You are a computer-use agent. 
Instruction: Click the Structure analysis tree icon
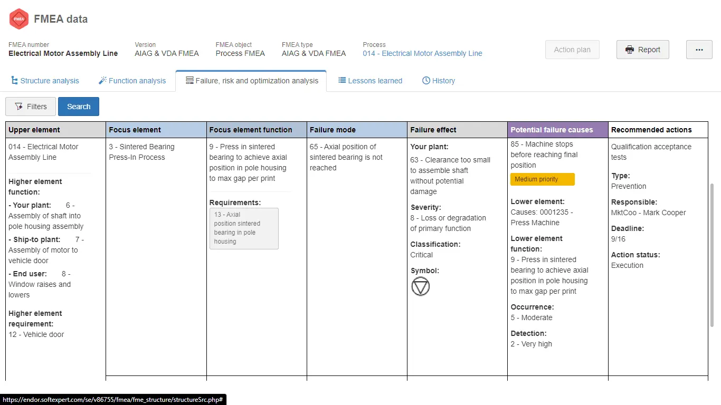click(x=14, y=81)
